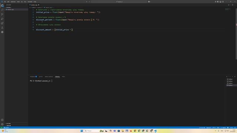
Task: Open the Terminal menu
Action: 30,1
